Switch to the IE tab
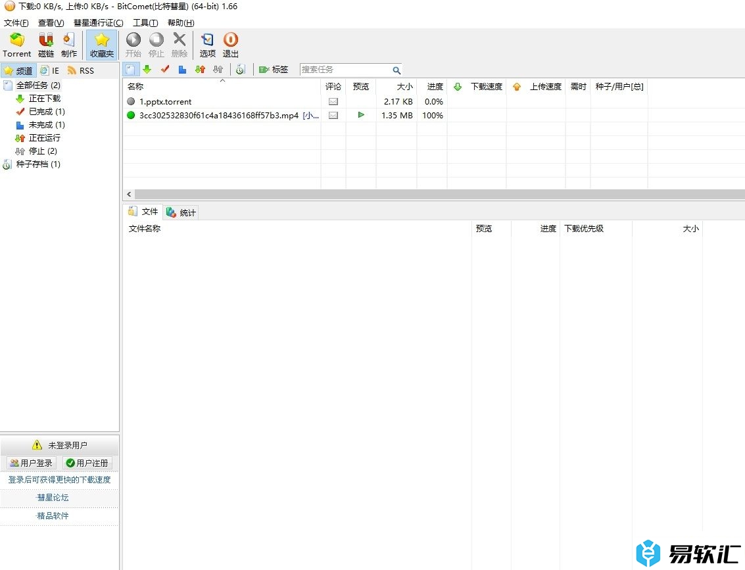 pyautogui.click(x=50, y=71)
